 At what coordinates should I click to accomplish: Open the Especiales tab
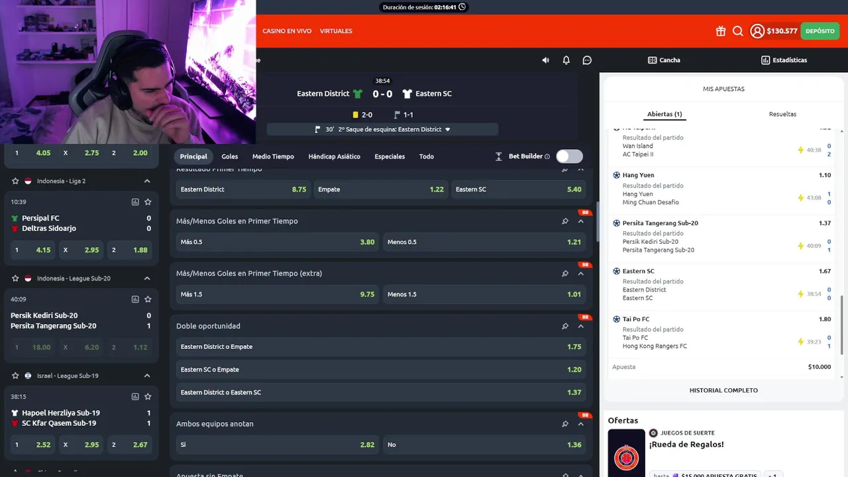(x=390, y=156)
